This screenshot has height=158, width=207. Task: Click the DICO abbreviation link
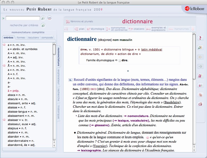[93, 89]
